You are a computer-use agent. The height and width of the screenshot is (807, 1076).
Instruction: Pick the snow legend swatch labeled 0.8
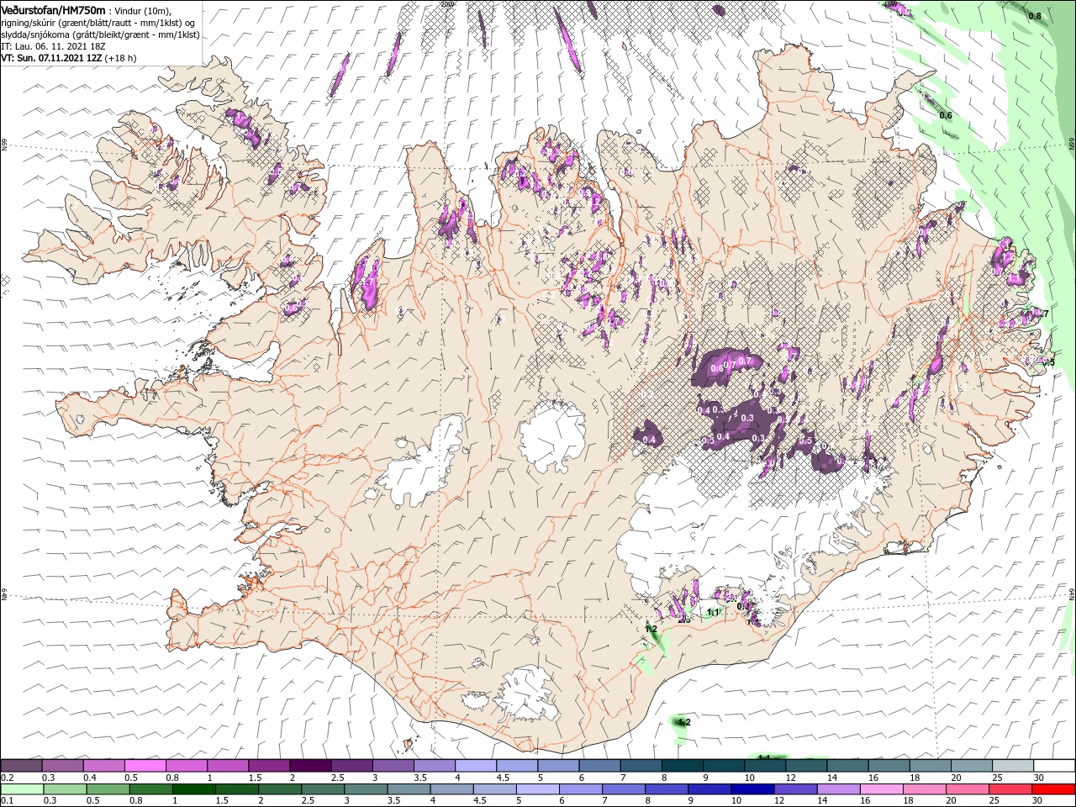pyautogui.click(x=187, y=766)
